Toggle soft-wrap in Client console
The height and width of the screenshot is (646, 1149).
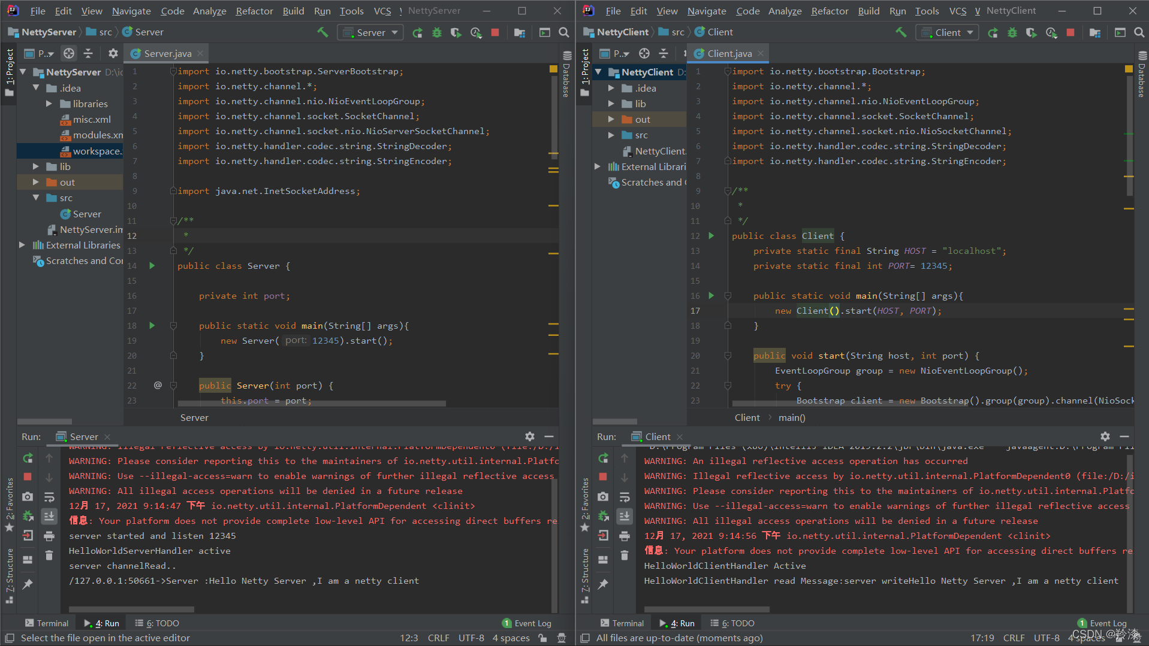pyautogui.click(x=625, y=497)
